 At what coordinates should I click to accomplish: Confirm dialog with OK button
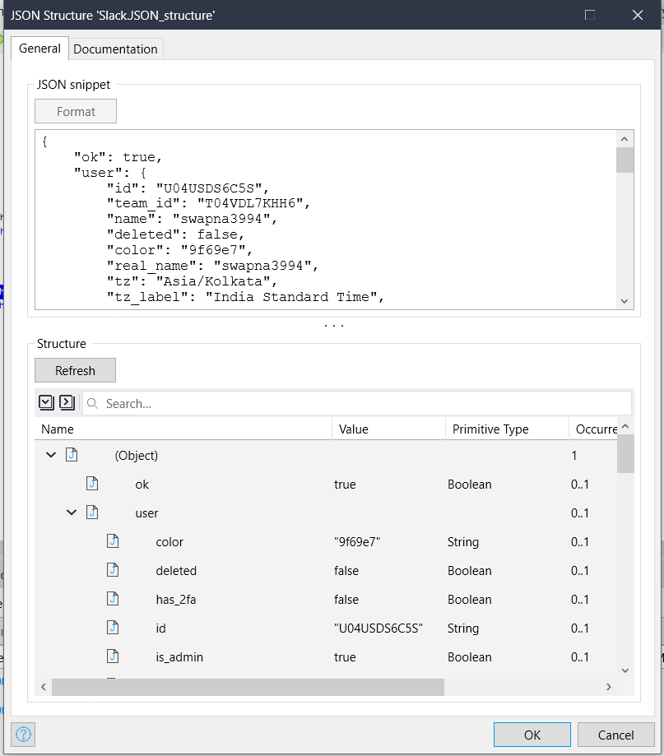pyautogui.click(x=532, y=735)
